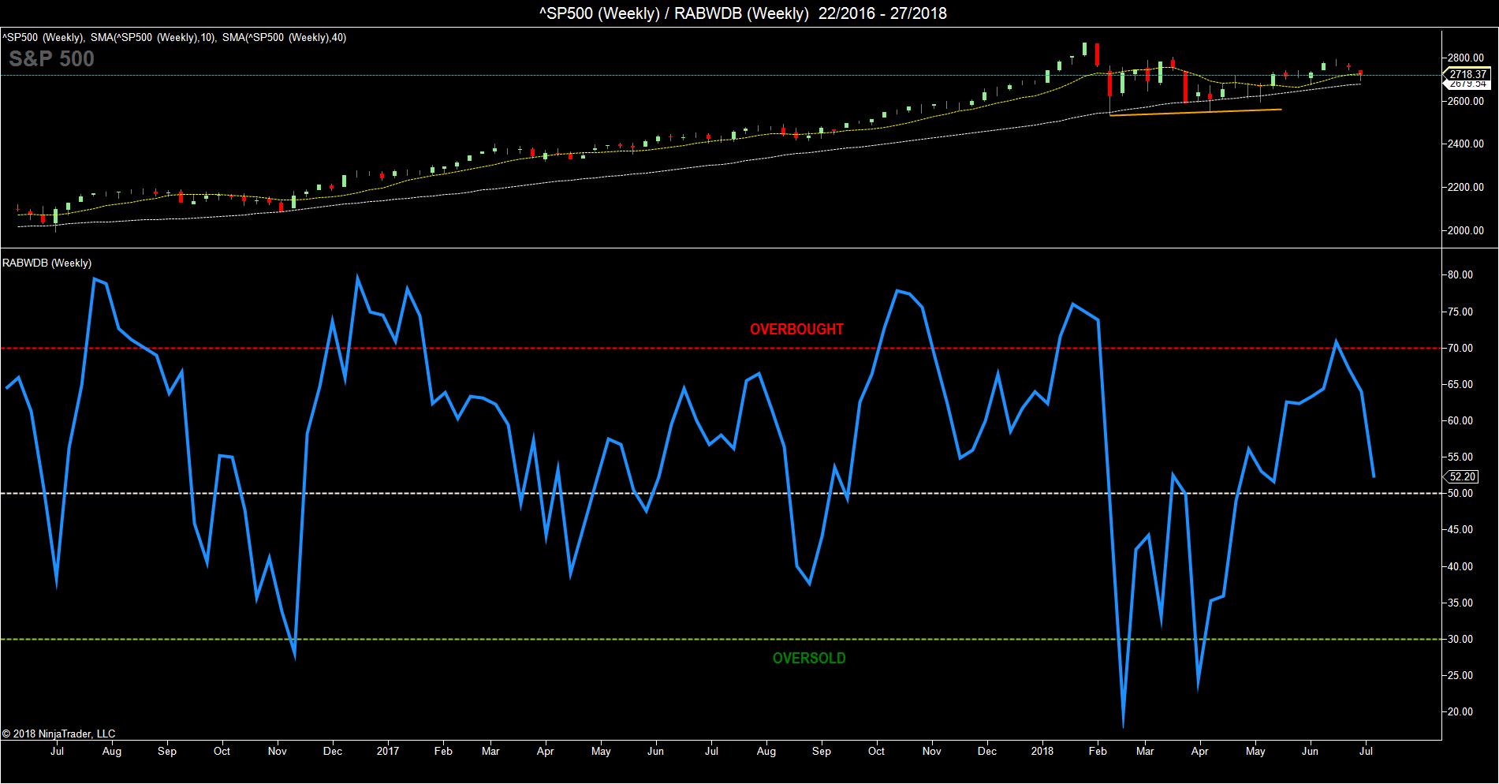Image resolution: width=1499 pixels, height=784 pixels.
Task: Click the "RABWDB (Weekly)" panel label
Action: [47, 263]
